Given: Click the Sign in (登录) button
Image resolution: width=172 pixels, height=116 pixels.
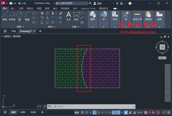Looking at the screenshot, I should point(98,3).
